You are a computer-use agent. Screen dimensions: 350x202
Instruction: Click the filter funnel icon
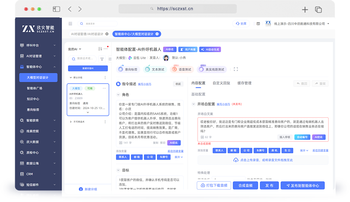pos(102,59)
